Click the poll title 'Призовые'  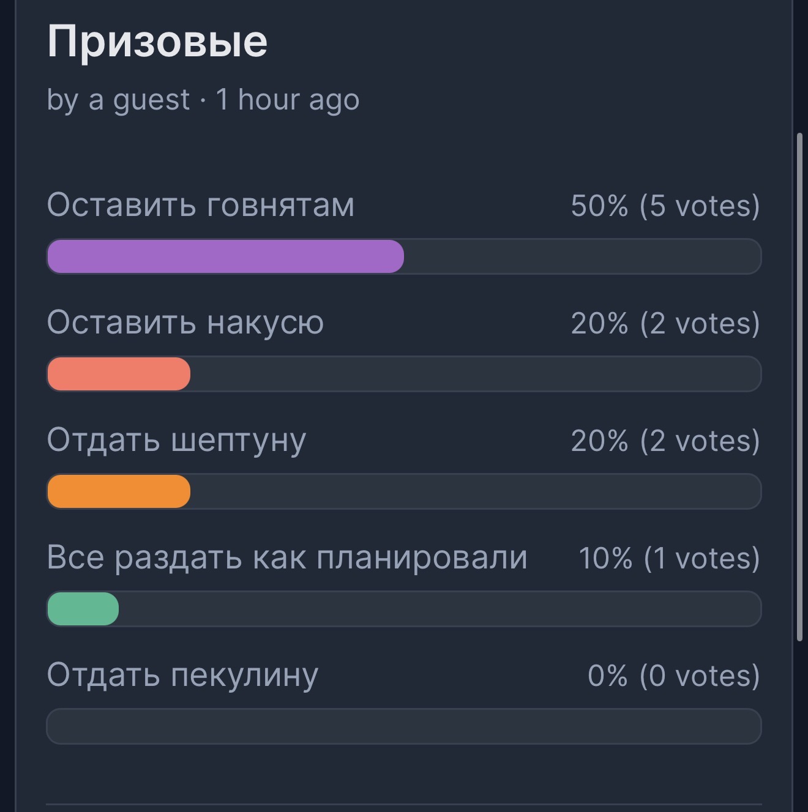tap(157, 43)
